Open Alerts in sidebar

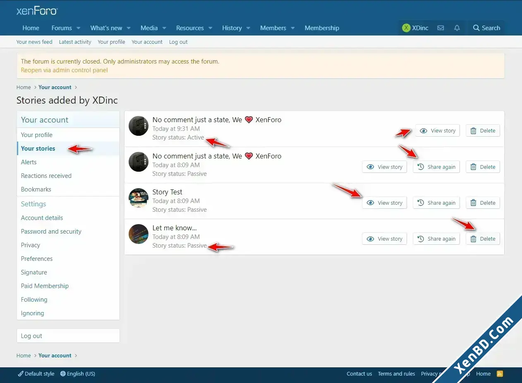(68, 162)
